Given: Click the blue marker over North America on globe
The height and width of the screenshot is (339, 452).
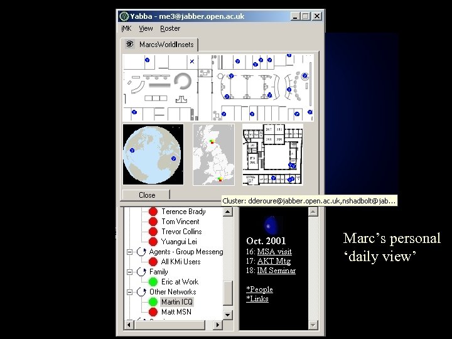Looking at the screenshot, I should 132,151.
